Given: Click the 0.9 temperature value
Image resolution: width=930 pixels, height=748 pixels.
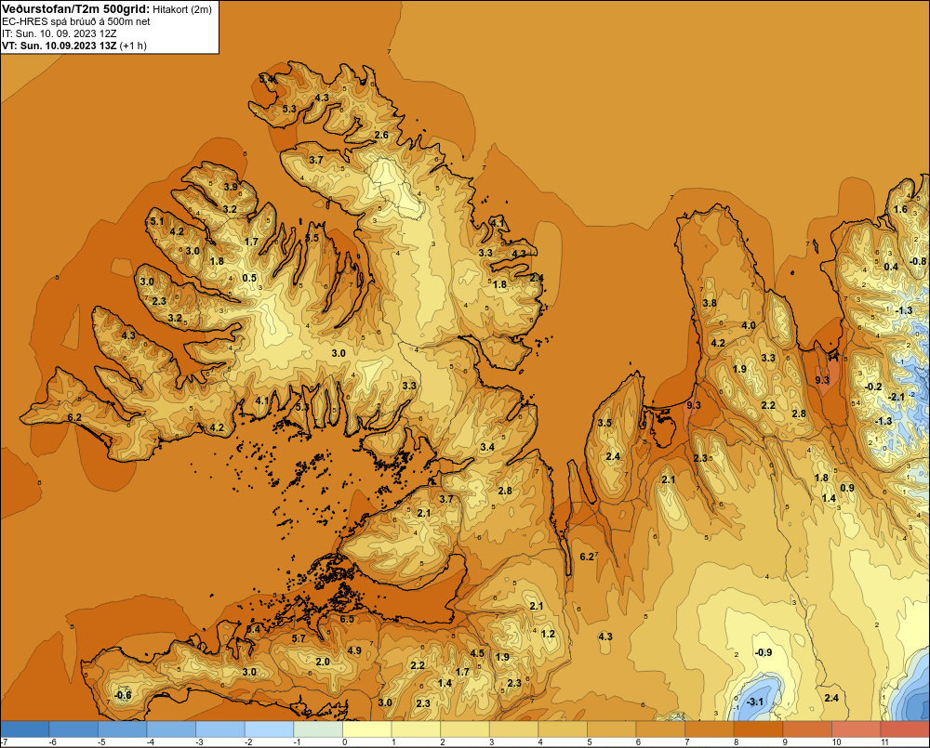Looking at the screenshot, I should click(x=847, y=488).
